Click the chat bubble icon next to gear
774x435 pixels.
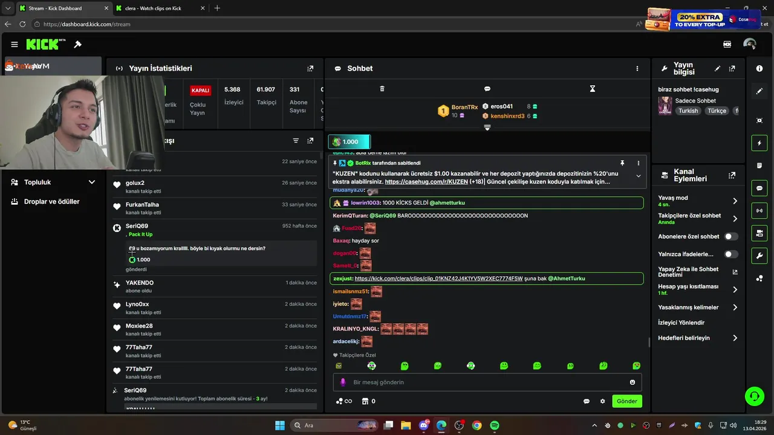(587, 401)
